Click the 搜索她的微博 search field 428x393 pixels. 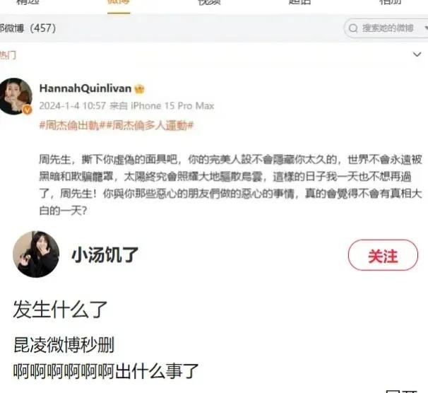click(386, 28)
